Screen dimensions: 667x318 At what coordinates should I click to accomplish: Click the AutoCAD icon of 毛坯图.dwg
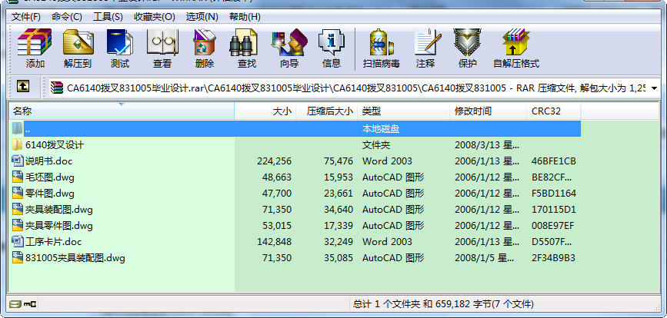18,177
